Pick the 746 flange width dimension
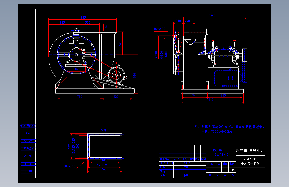The height and width of the screenshot is (187, 289). coord(104,169)
